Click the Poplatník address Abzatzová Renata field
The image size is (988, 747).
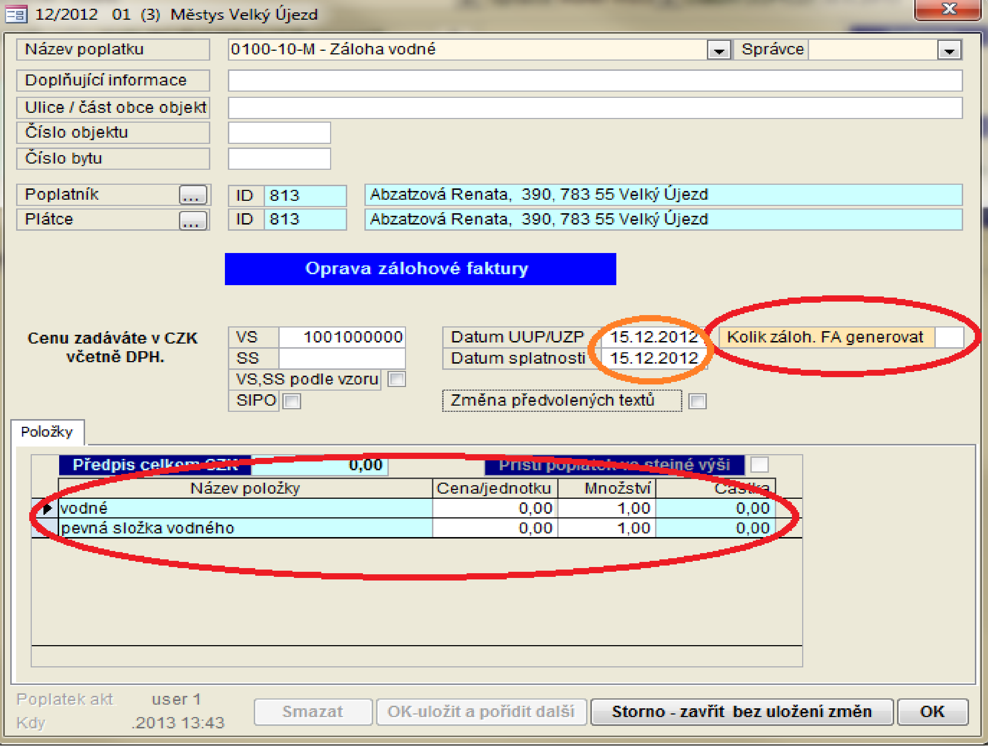pos(663,195)
